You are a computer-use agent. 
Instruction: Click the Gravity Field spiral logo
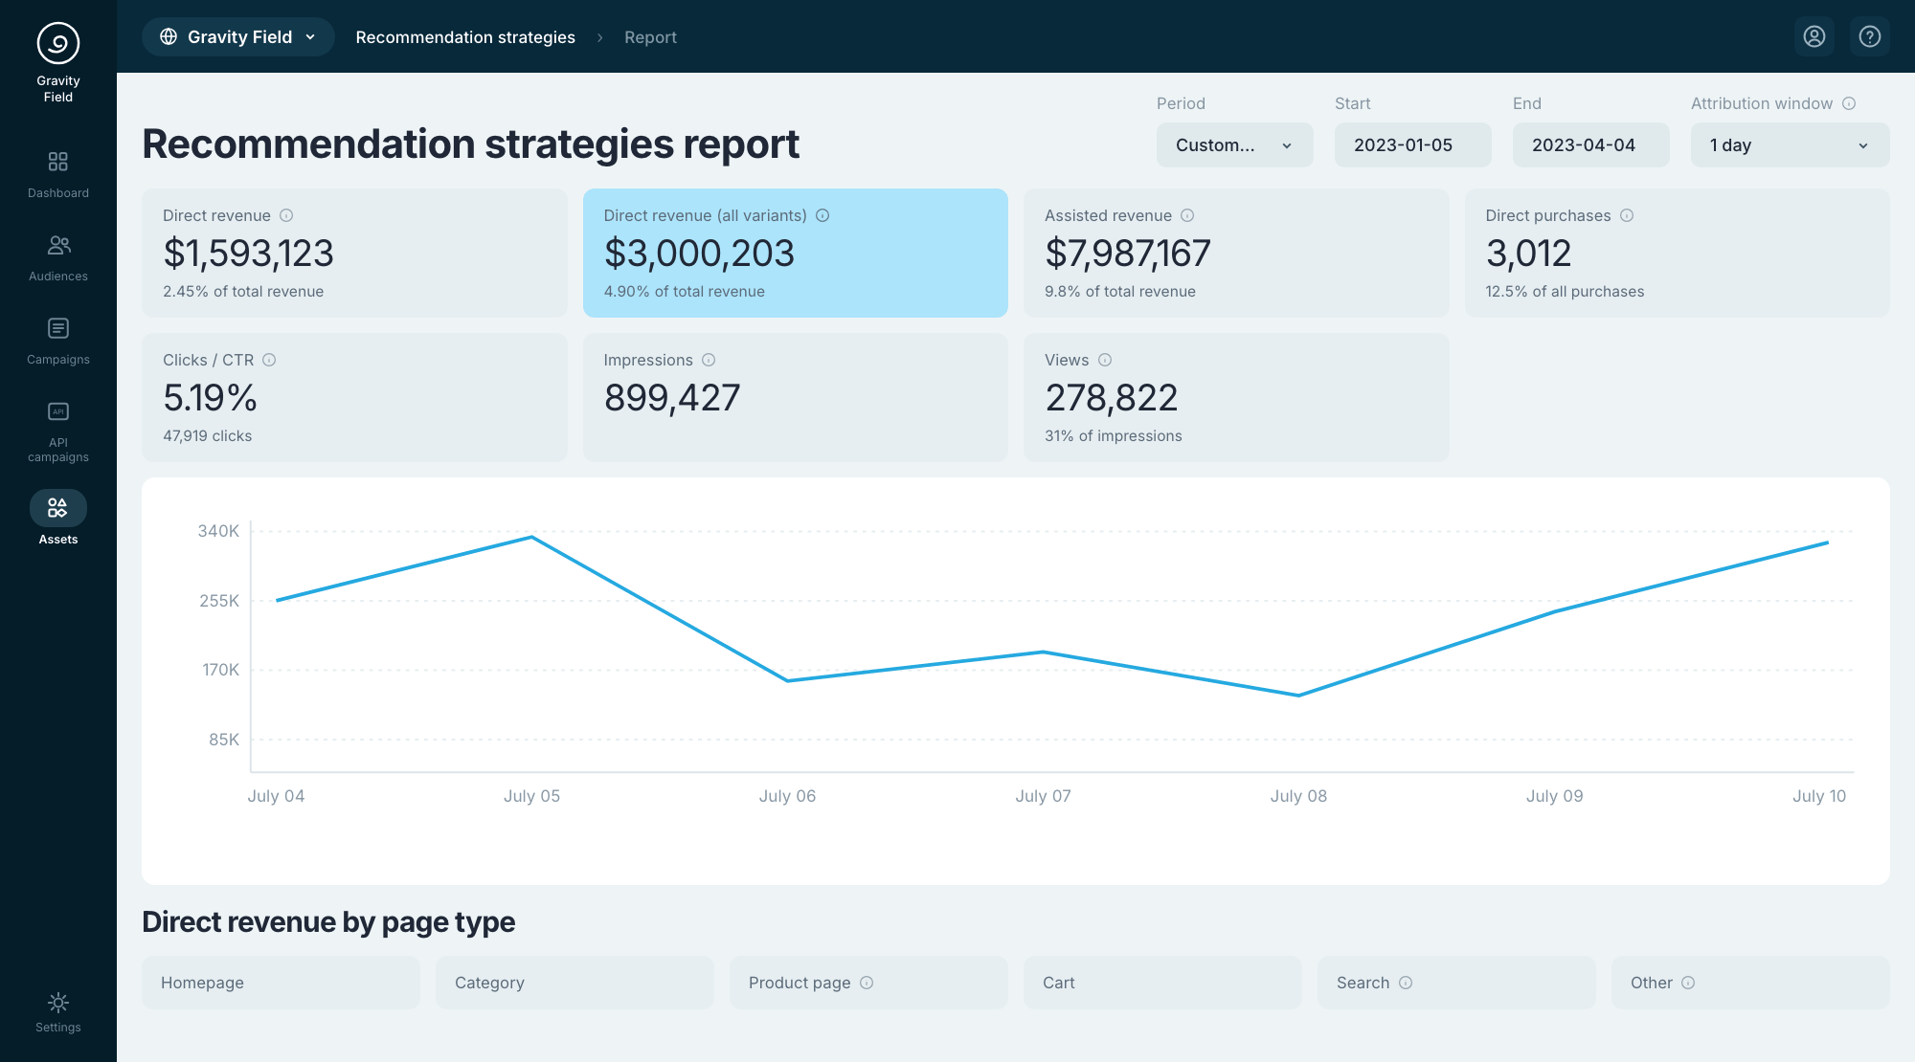tap(58, 43)
